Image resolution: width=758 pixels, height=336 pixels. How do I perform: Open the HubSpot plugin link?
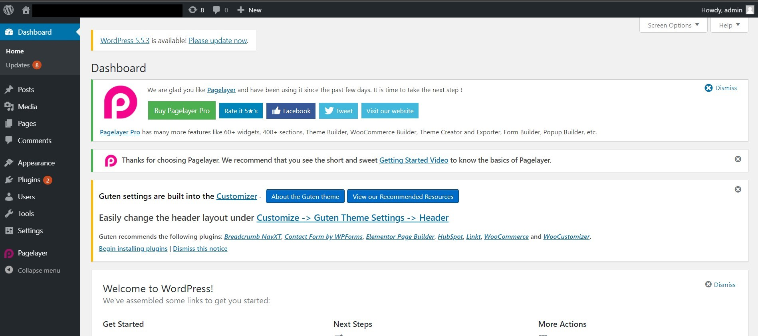point(450,236)
